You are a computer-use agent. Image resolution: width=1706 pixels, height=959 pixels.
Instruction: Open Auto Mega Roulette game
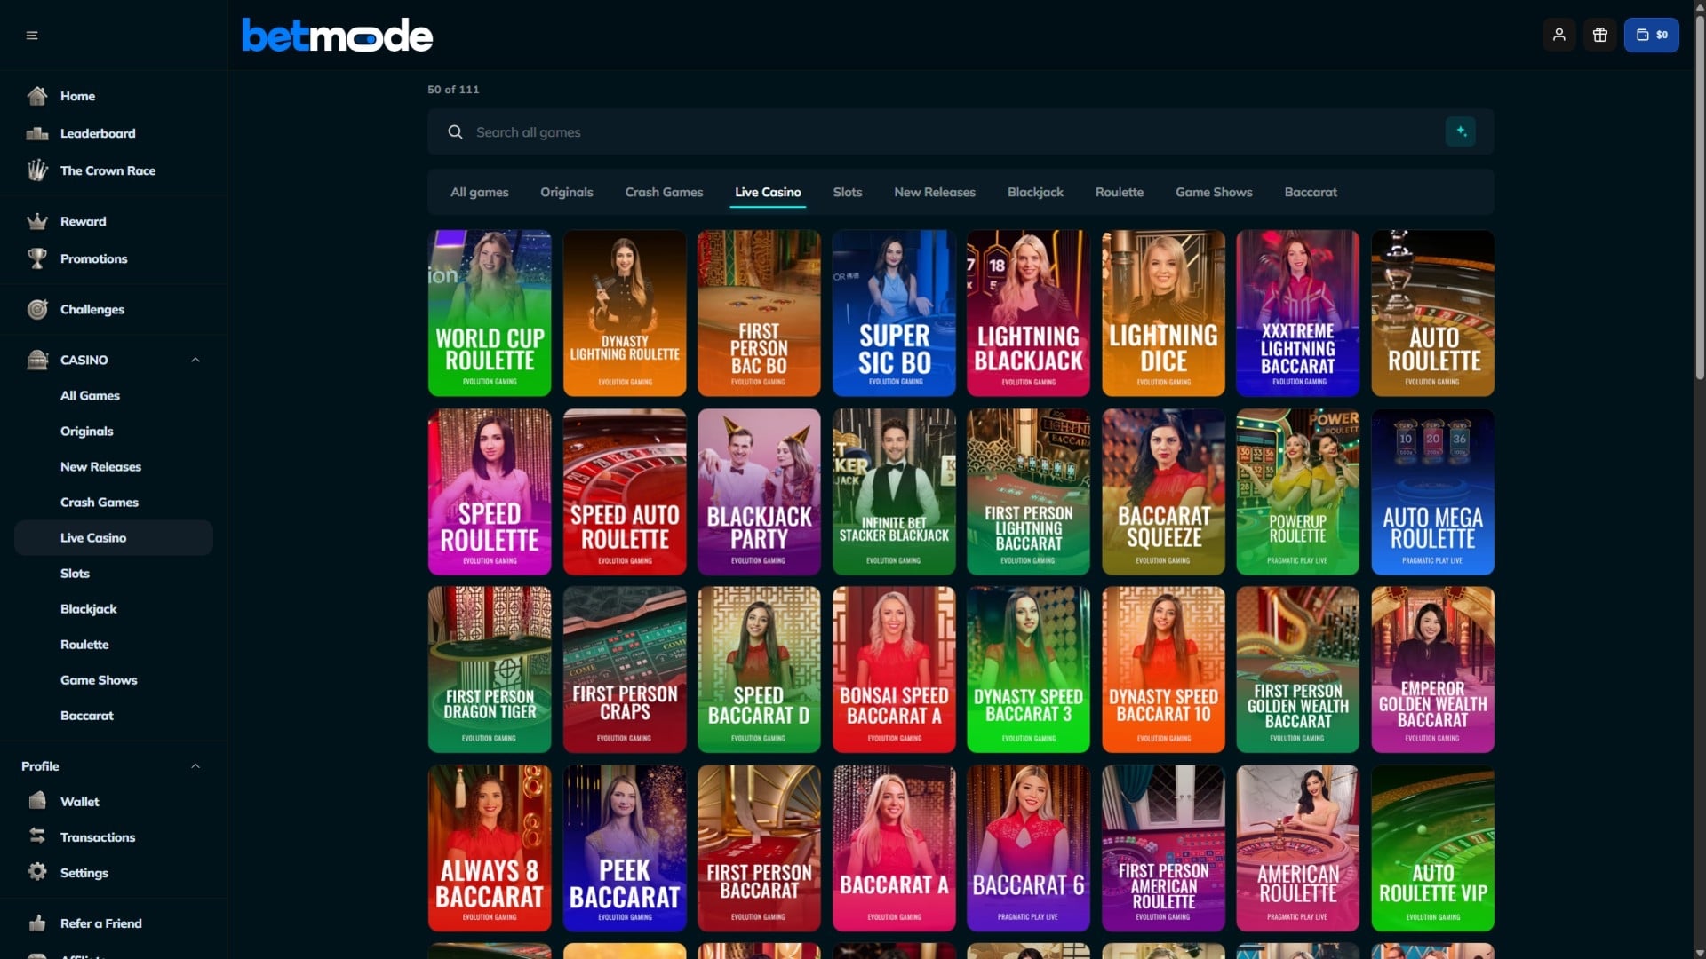[1432, 491]
